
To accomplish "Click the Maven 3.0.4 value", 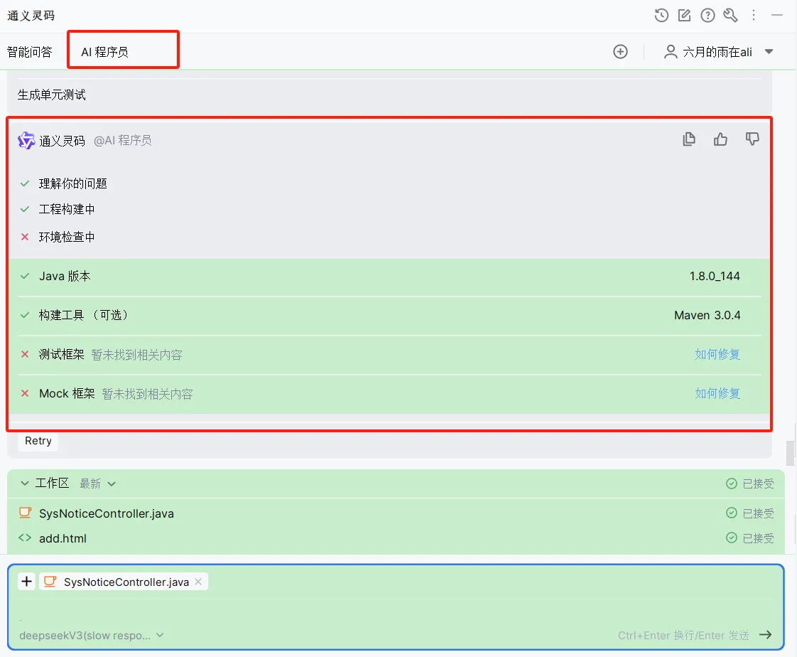I will point(707,315).
